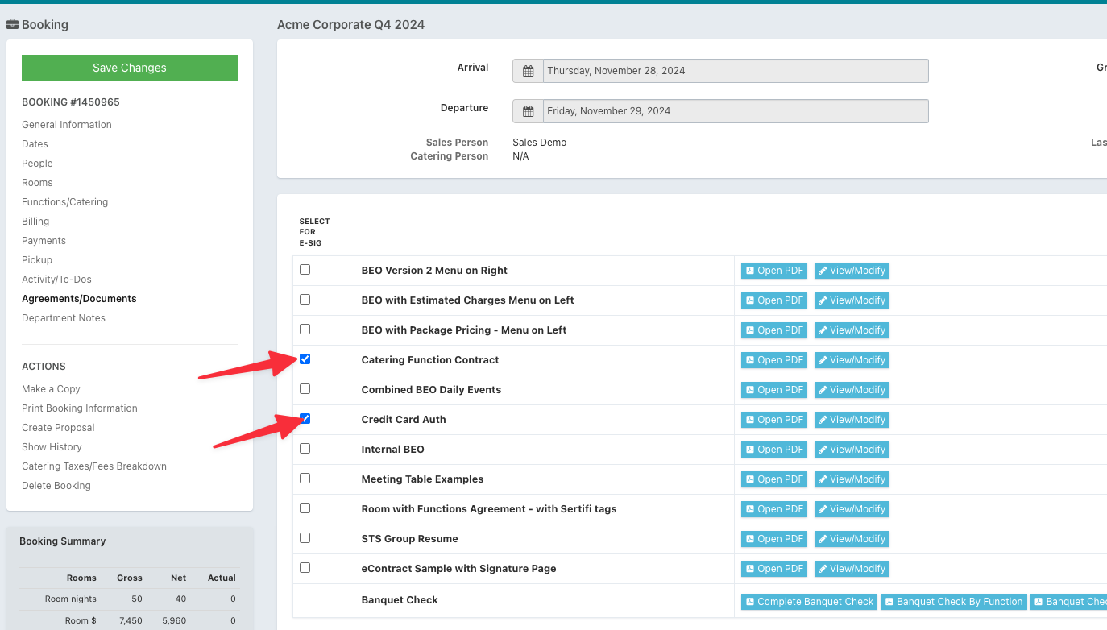This screenshot has width=1107, height=630.
Task: Tick the eContract Sample with Signature Page checkbox
Action: [x=305, y=568]
